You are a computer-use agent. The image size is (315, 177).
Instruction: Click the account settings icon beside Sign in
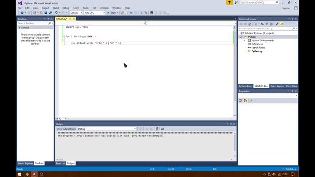pyautogui.click(x=296, y=8)
